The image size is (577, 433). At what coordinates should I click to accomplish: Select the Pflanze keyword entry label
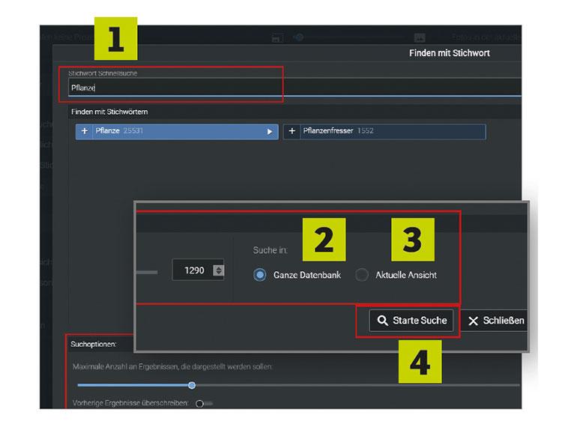point(107,130)
